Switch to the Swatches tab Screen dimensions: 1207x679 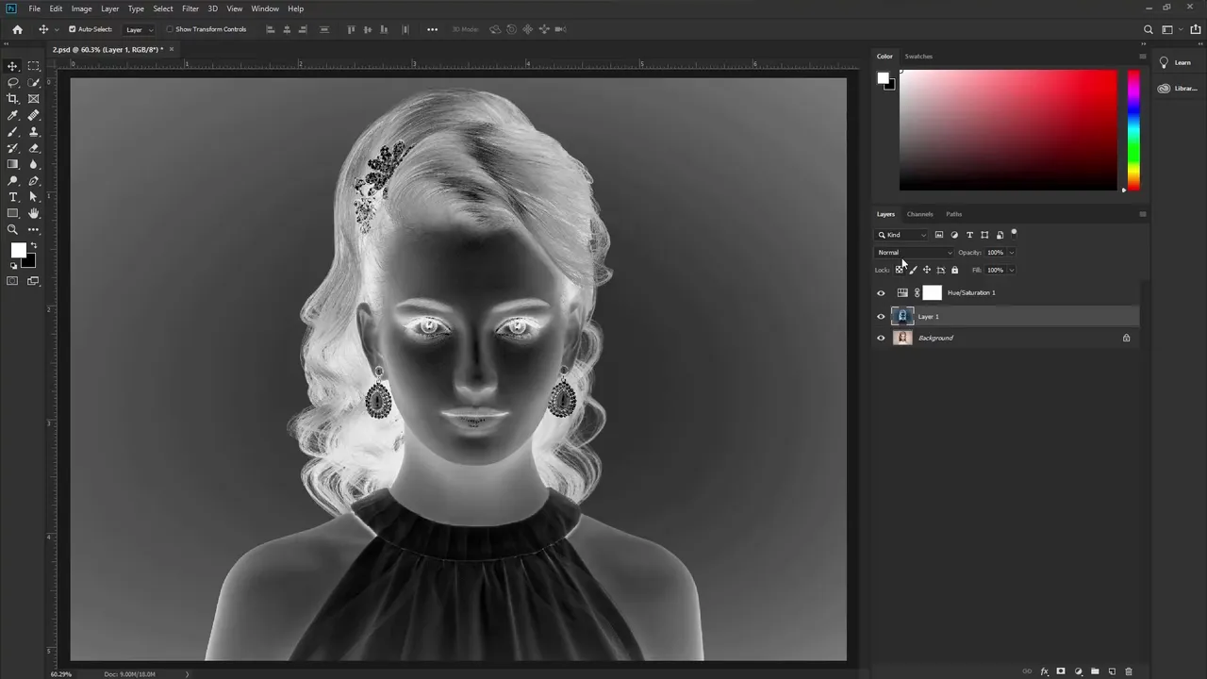pyautogui.click(x=918, y=57)
